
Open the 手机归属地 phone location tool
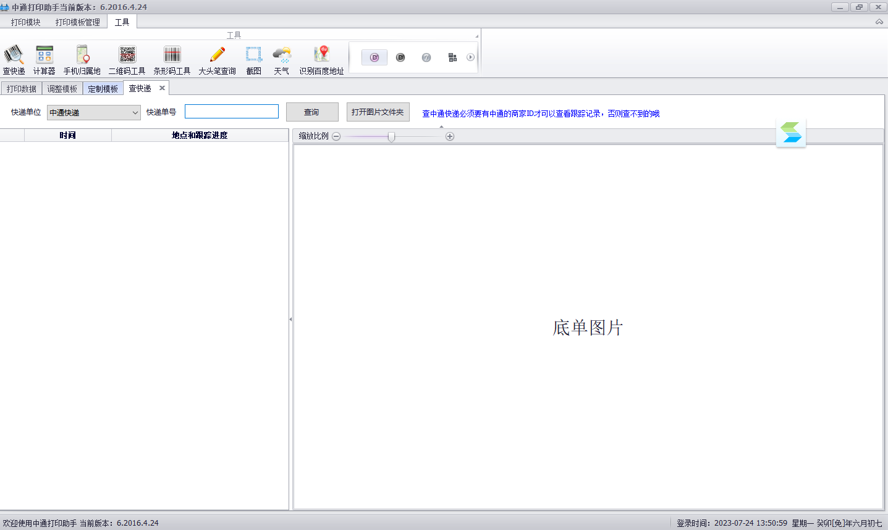82,60
